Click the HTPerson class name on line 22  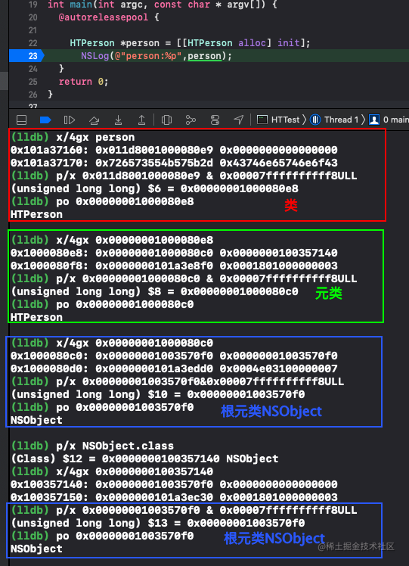(92, 43)
